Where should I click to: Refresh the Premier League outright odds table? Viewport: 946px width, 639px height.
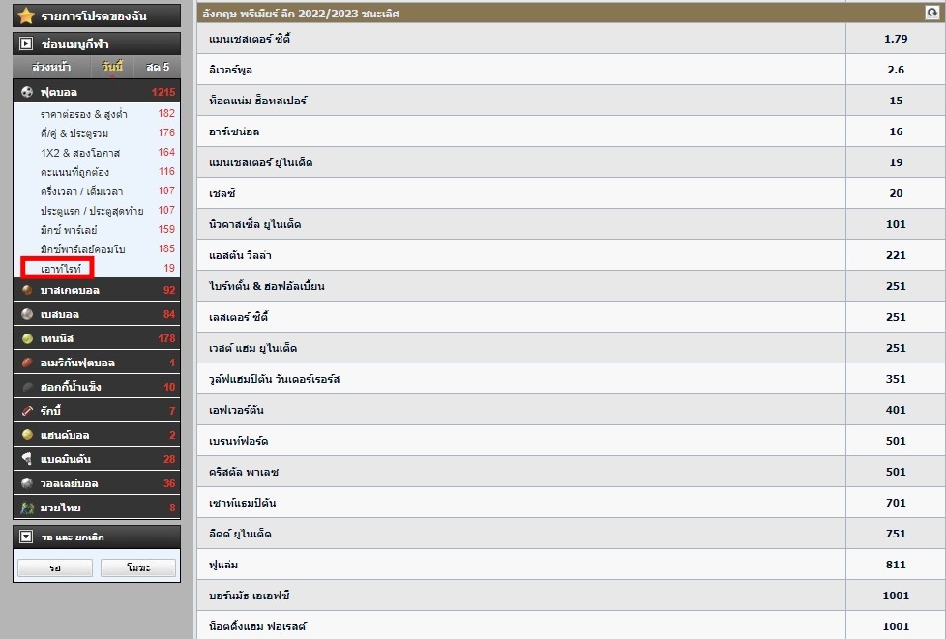(931, 14)
